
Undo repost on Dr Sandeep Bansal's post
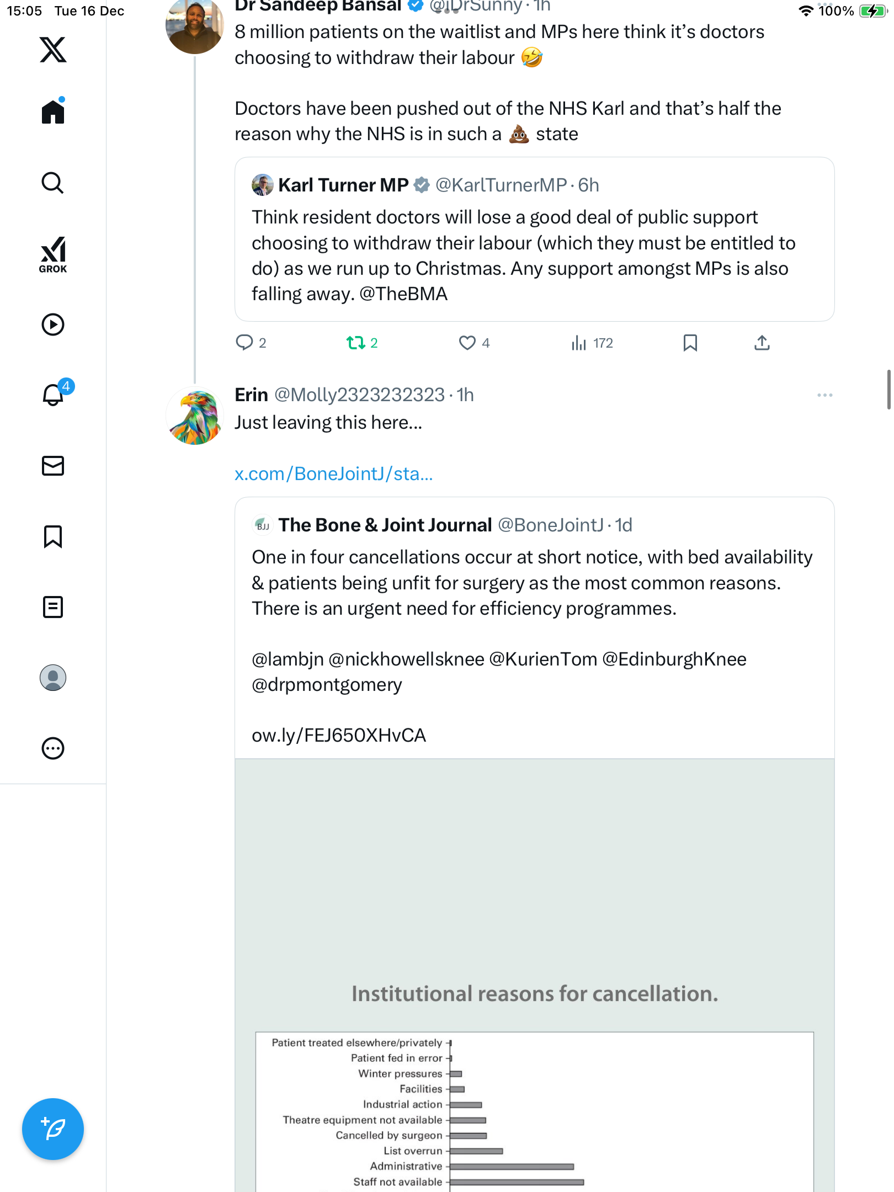click(356, 343)
